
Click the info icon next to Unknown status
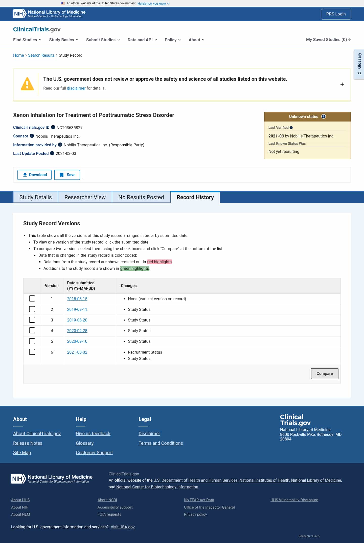[x=324, y=116]
